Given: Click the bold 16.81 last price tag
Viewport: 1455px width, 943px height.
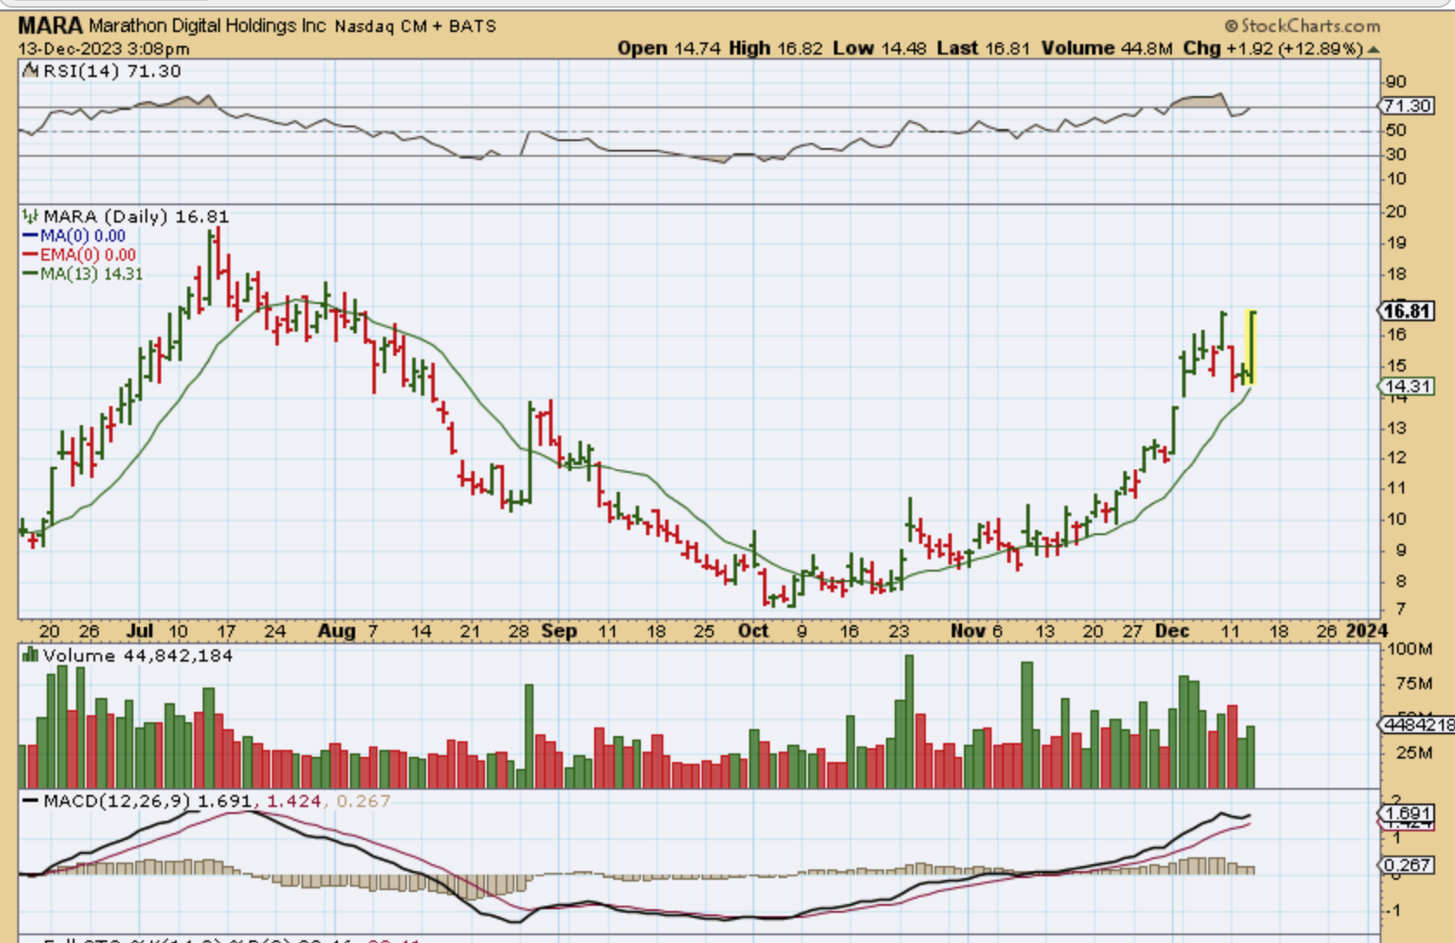Looking at the screenshot, I should [1406, 311].
